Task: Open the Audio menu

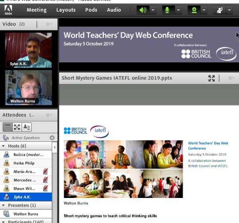Action: point(114,10)
